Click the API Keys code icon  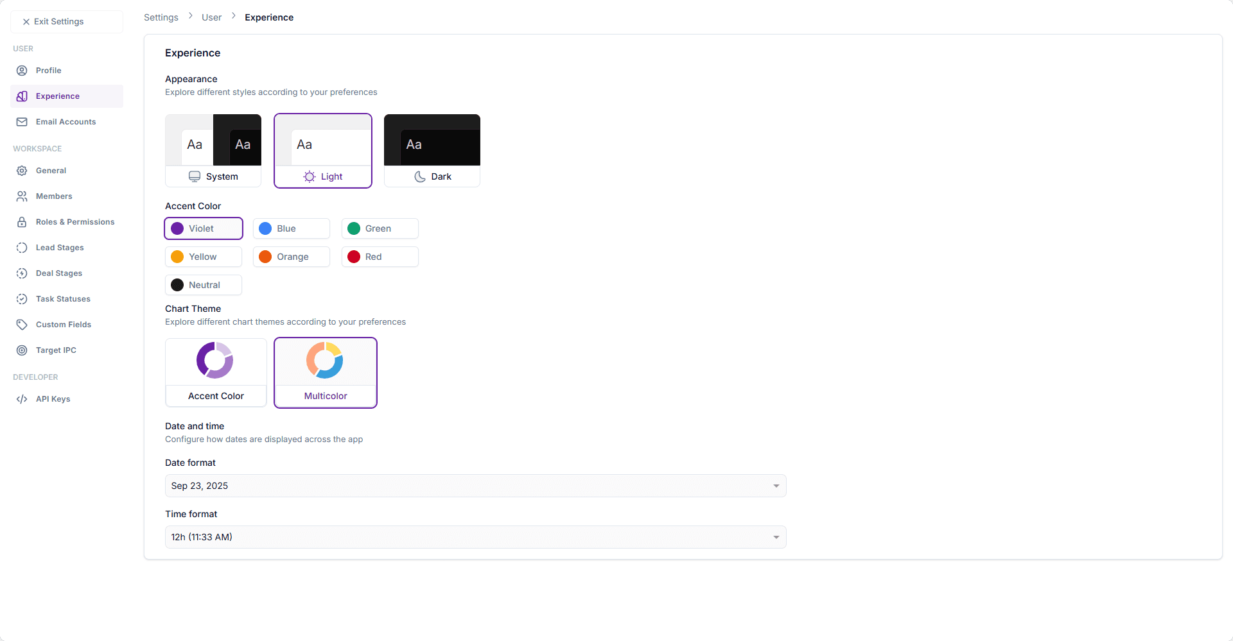pyautogui.click(x=22, y=399)
